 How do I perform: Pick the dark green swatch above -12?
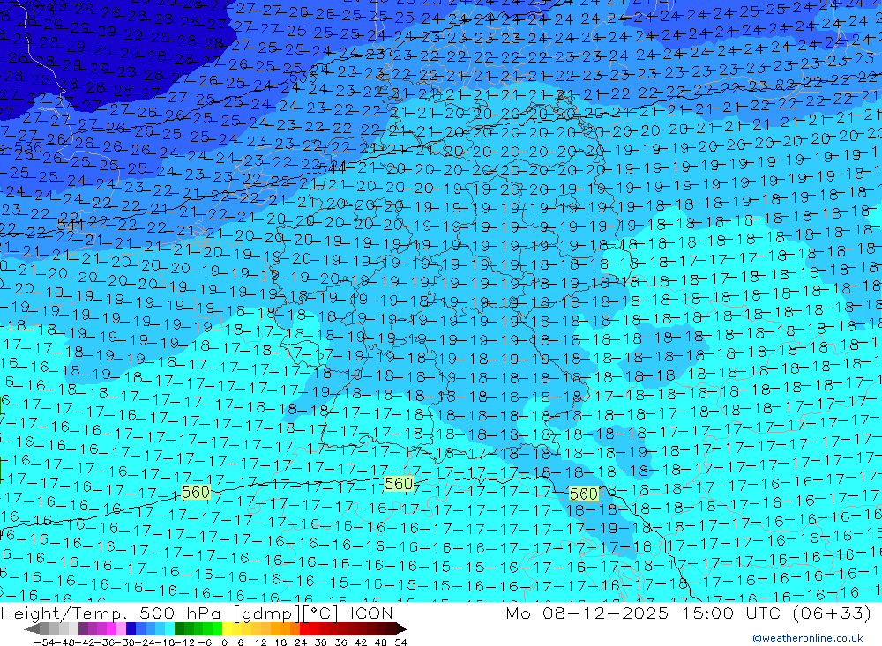tap(179, 628)
